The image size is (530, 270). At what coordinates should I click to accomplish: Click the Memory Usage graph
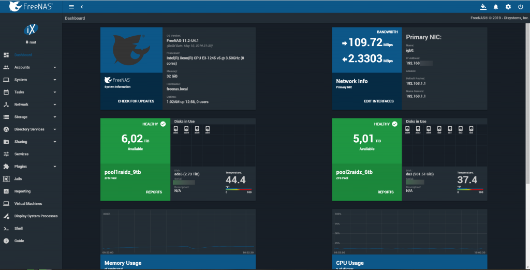tap(178, 232)
